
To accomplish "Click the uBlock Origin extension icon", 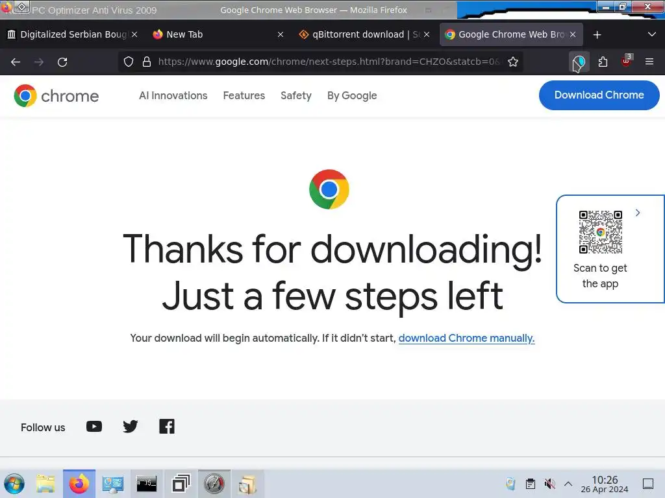I will coord(627,62).
